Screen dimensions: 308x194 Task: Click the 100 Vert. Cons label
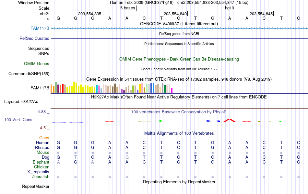[x=18, y=120]
